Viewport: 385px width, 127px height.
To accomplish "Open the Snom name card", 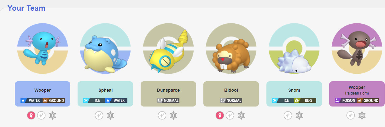I will 294,94.
